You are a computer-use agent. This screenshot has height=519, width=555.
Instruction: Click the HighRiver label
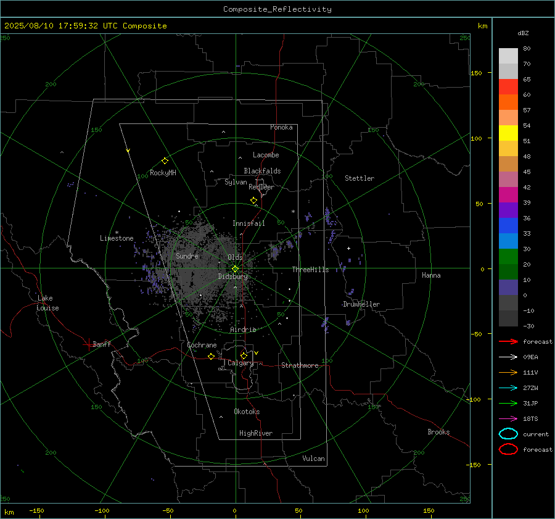(x=256, y=433)
